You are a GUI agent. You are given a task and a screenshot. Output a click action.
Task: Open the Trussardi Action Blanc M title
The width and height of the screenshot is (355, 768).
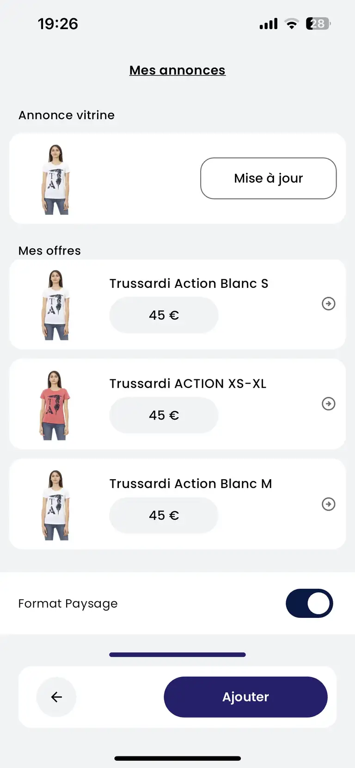(x=190, y=484)
